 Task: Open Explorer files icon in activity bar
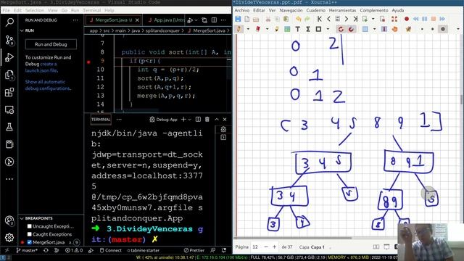coord(9,75)
